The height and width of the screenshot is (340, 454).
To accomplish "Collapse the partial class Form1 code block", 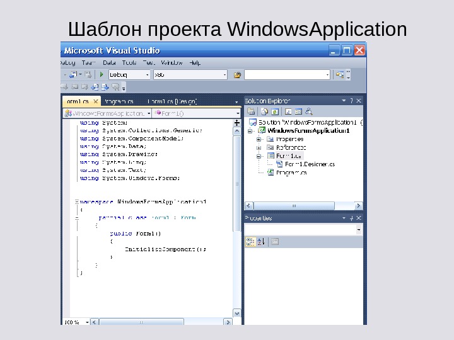I will click(x=77, y=218).
